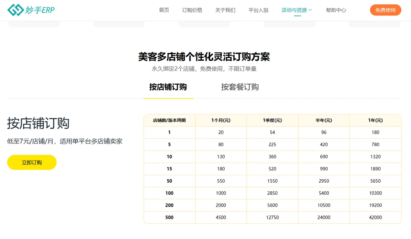The image size is (411, 239).
Task: Select the 42000 price cell
Action: click(x=375, y=217)
